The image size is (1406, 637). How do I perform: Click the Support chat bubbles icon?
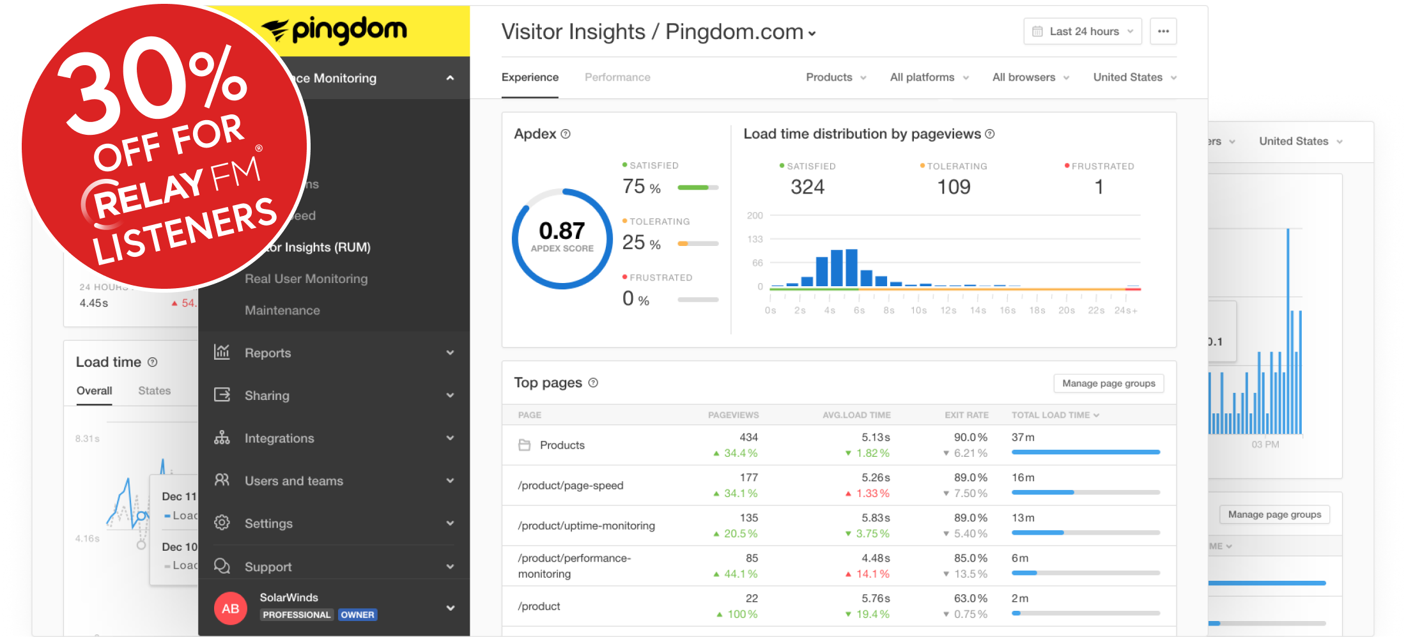tap(222, 566)
